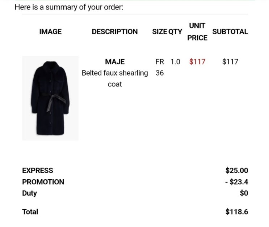269x227 pixels.
Task: Click the "Here is a summary" heading text
Action: pyautogui.click(x=69, y=7)
